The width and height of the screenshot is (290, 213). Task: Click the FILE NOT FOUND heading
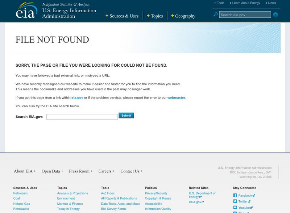[x=52, y=40]
